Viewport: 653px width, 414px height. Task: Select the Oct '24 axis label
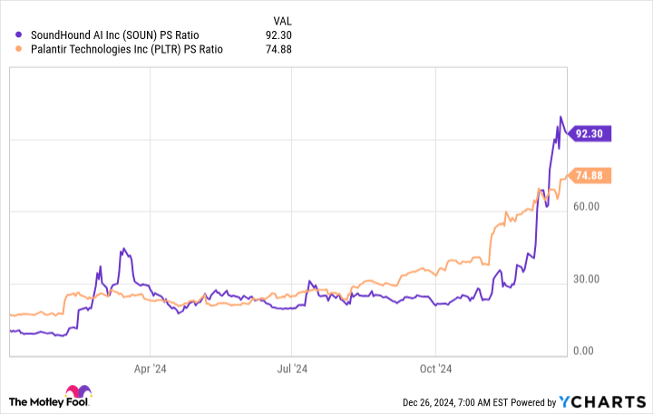tap(435, 369)
